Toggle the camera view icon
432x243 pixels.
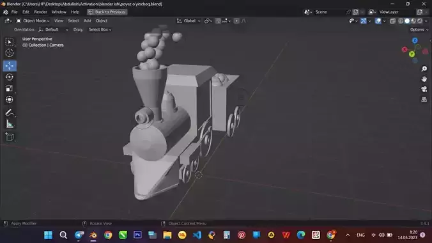coord(424,89)
